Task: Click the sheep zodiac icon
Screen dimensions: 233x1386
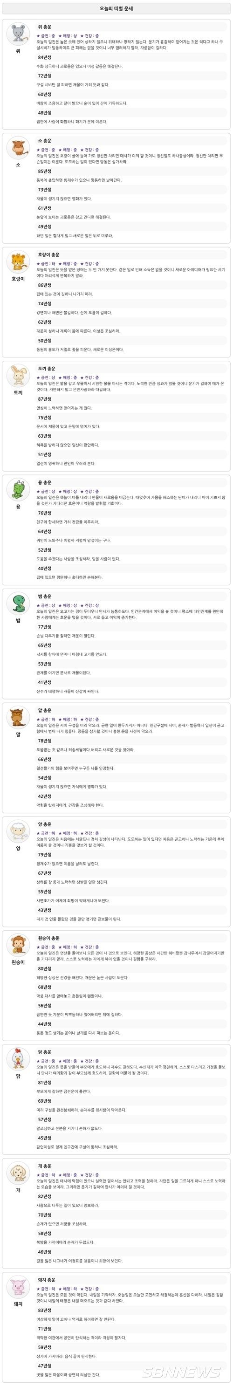Action: [18, 832]
